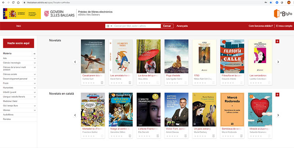This screenshot has height=148, width=294.
Task: Expand the Ciències socials category
Action: (35, 75)
